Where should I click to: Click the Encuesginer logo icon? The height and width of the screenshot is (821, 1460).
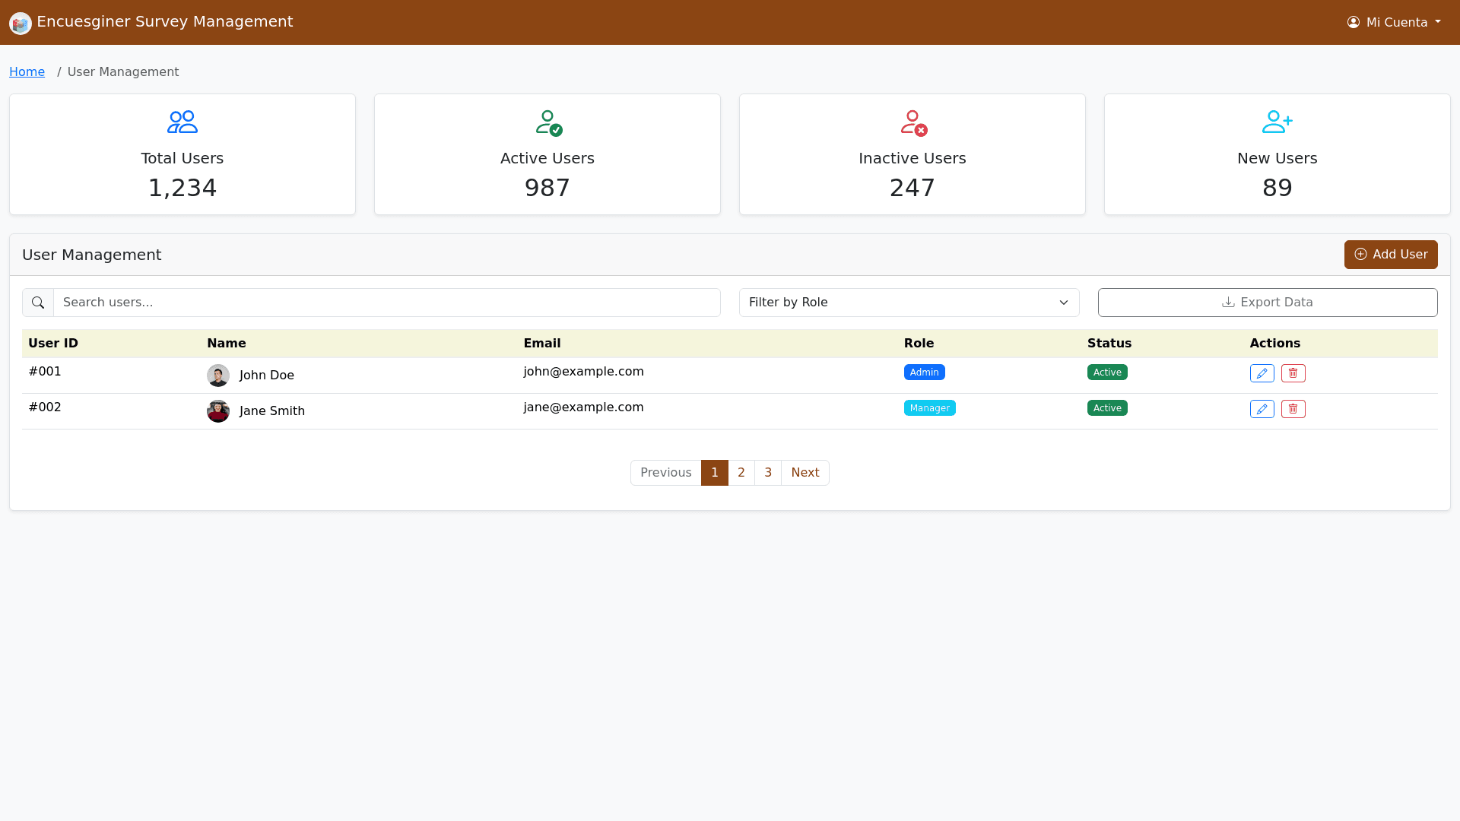click(21, 24)
